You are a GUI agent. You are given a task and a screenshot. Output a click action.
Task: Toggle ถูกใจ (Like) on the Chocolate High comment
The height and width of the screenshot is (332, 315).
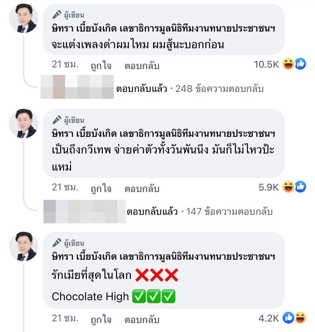tap(101, 320)
